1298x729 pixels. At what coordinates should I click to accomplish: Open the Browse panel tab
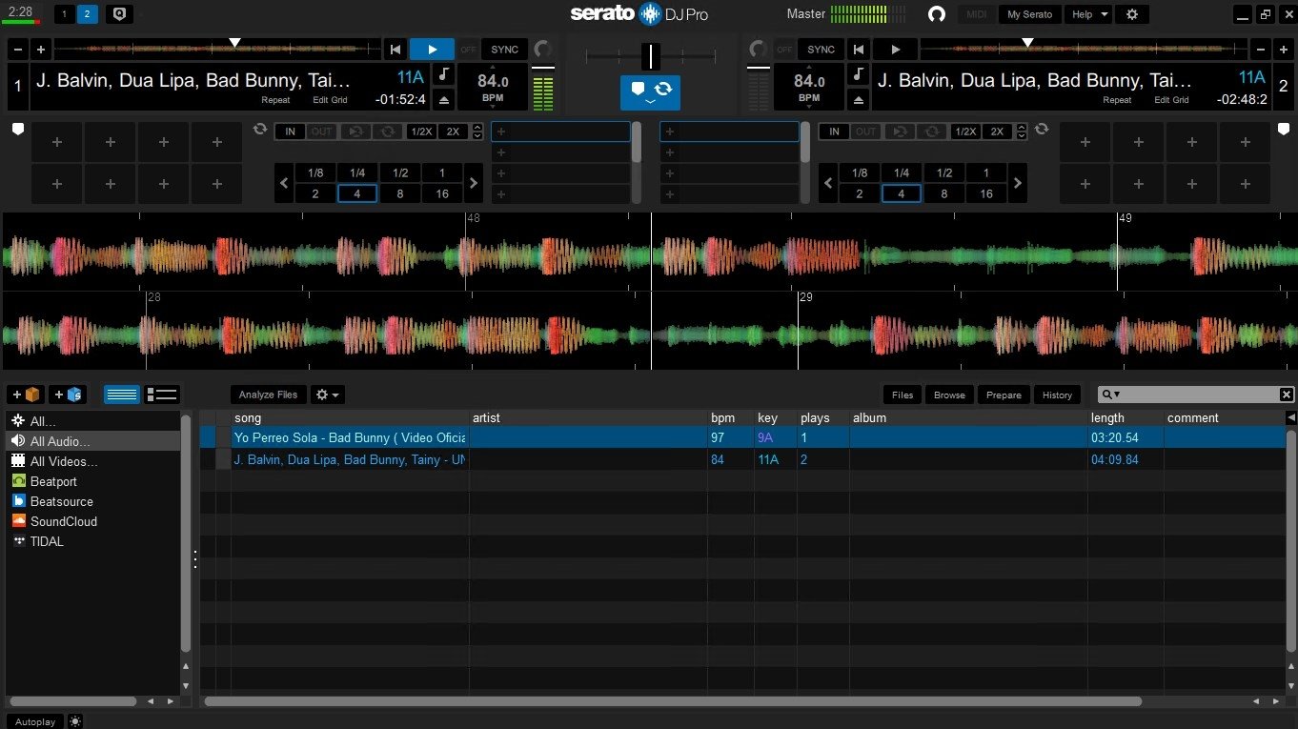pos(949,395)
